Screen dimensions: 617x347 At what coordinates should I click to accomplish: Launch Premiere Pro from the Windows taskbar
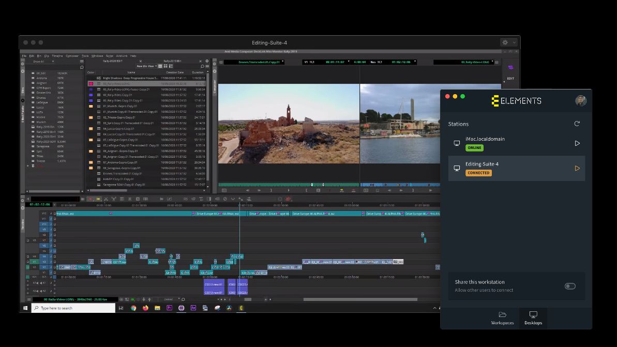[x=170, y=308]
